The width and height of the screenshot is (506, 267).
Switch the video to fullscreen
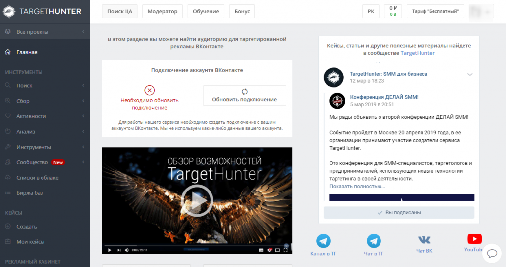[x=285, y=250]
